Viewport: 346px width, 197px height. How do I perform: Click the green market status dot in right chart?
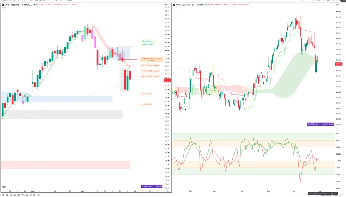(x=206, y=5)
